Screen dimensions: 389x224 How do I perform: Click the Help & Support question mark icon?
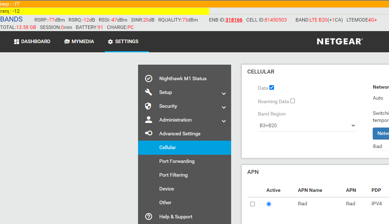(149, 217)
